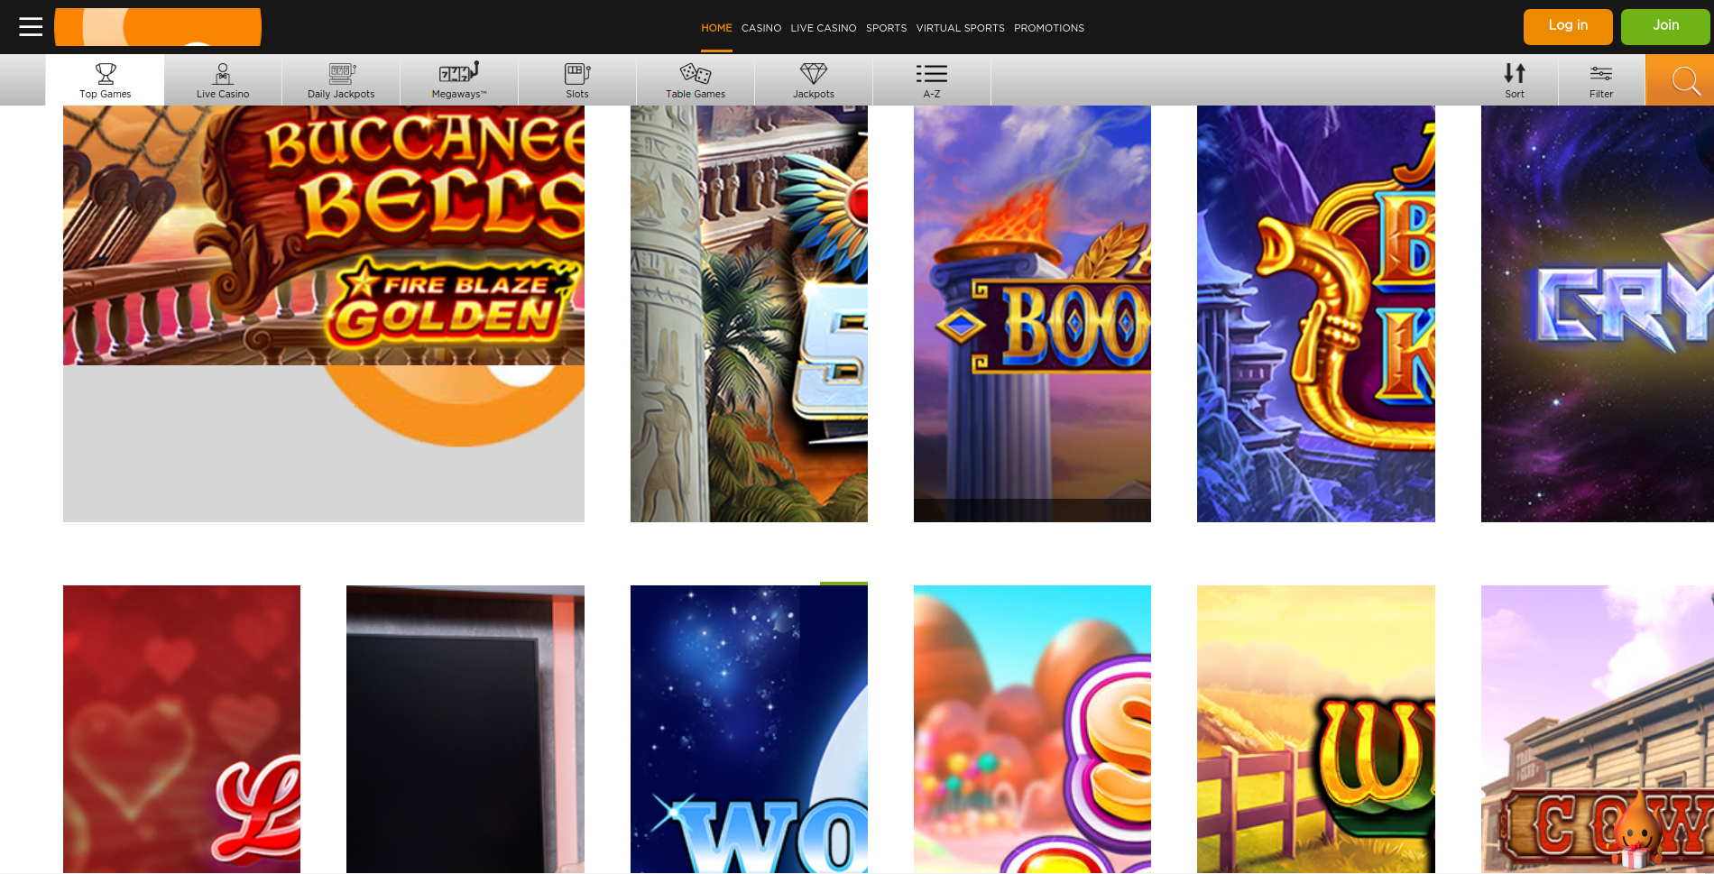Image resolution: width=1714 pixels, height=874 pixels.
Task: Open the Slots category icon
Action: tap(577, 74)
